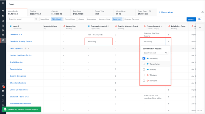Click the column settings icon beside Save As
The image size is (205, 114).
[199, 19]
